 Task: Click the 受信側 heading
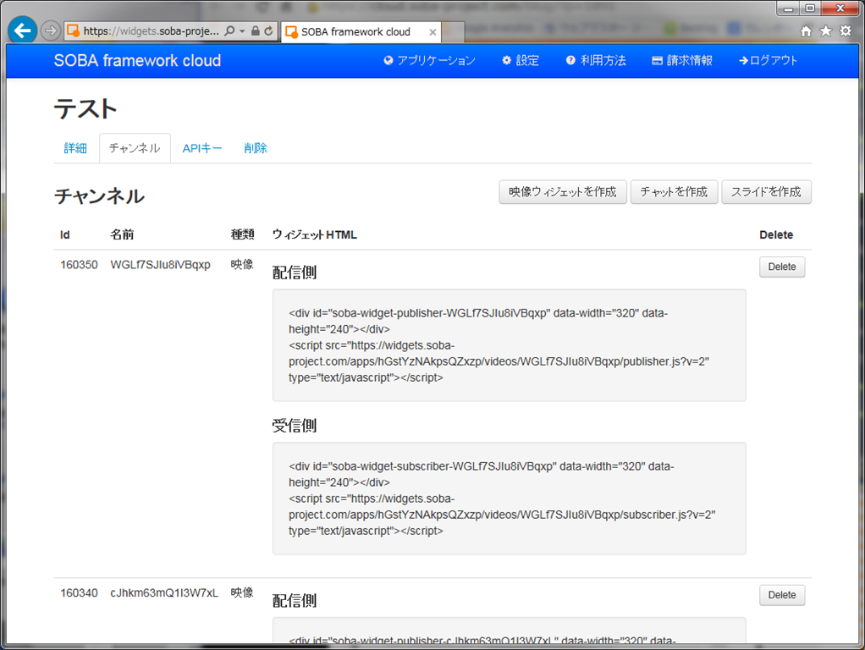click(295, 426)
